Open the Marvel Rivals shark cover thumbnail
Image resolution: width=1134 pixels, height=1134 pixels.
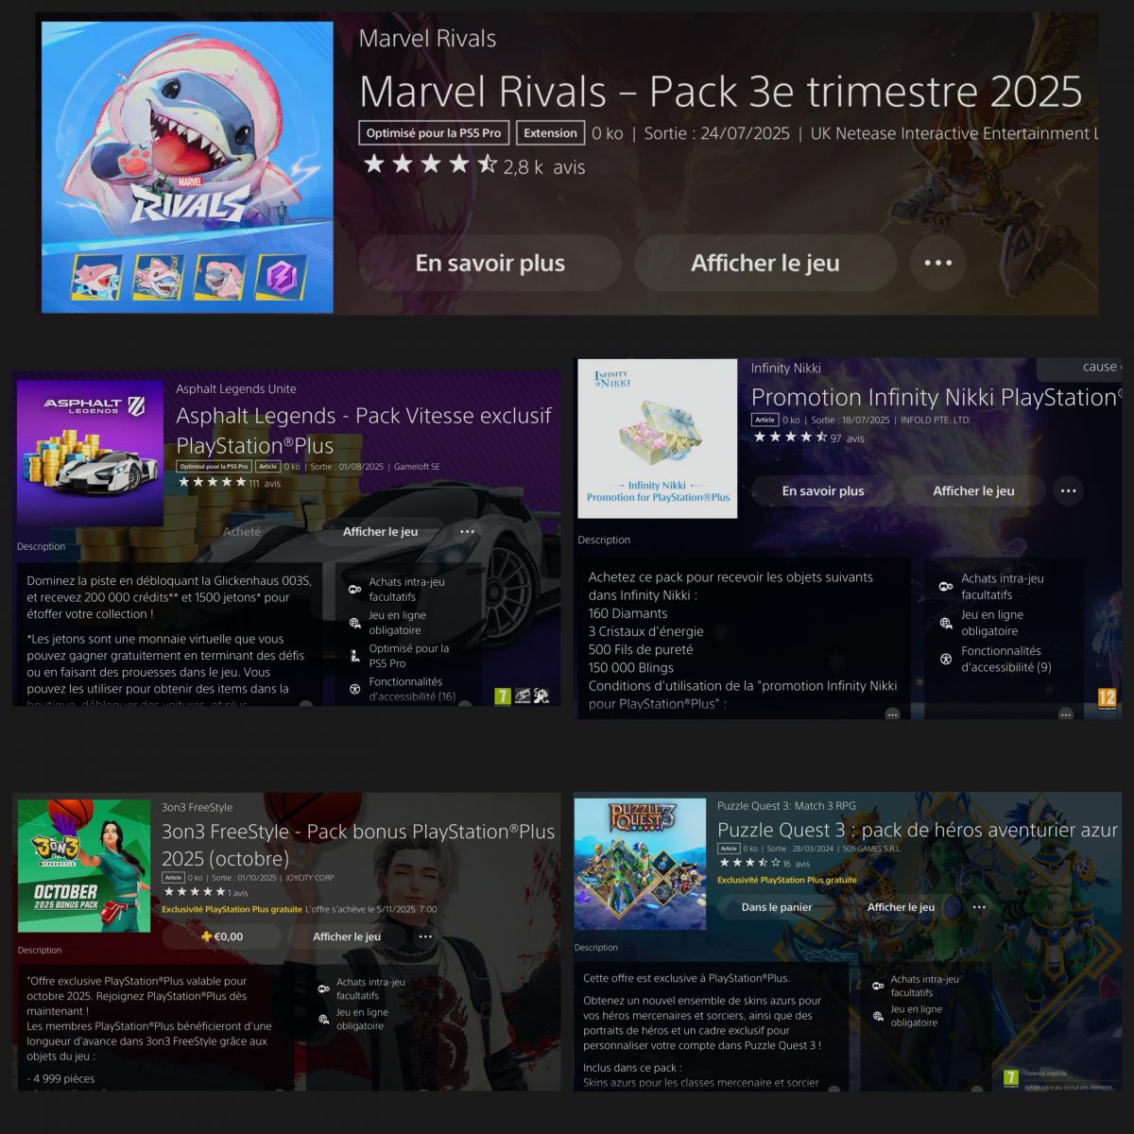click(188, 167)
